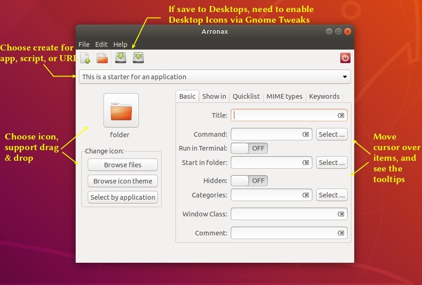Viewport: 422px width, 285px height.
Task: Clear the Comment field with its erase icon
Action: pos(341,233)
